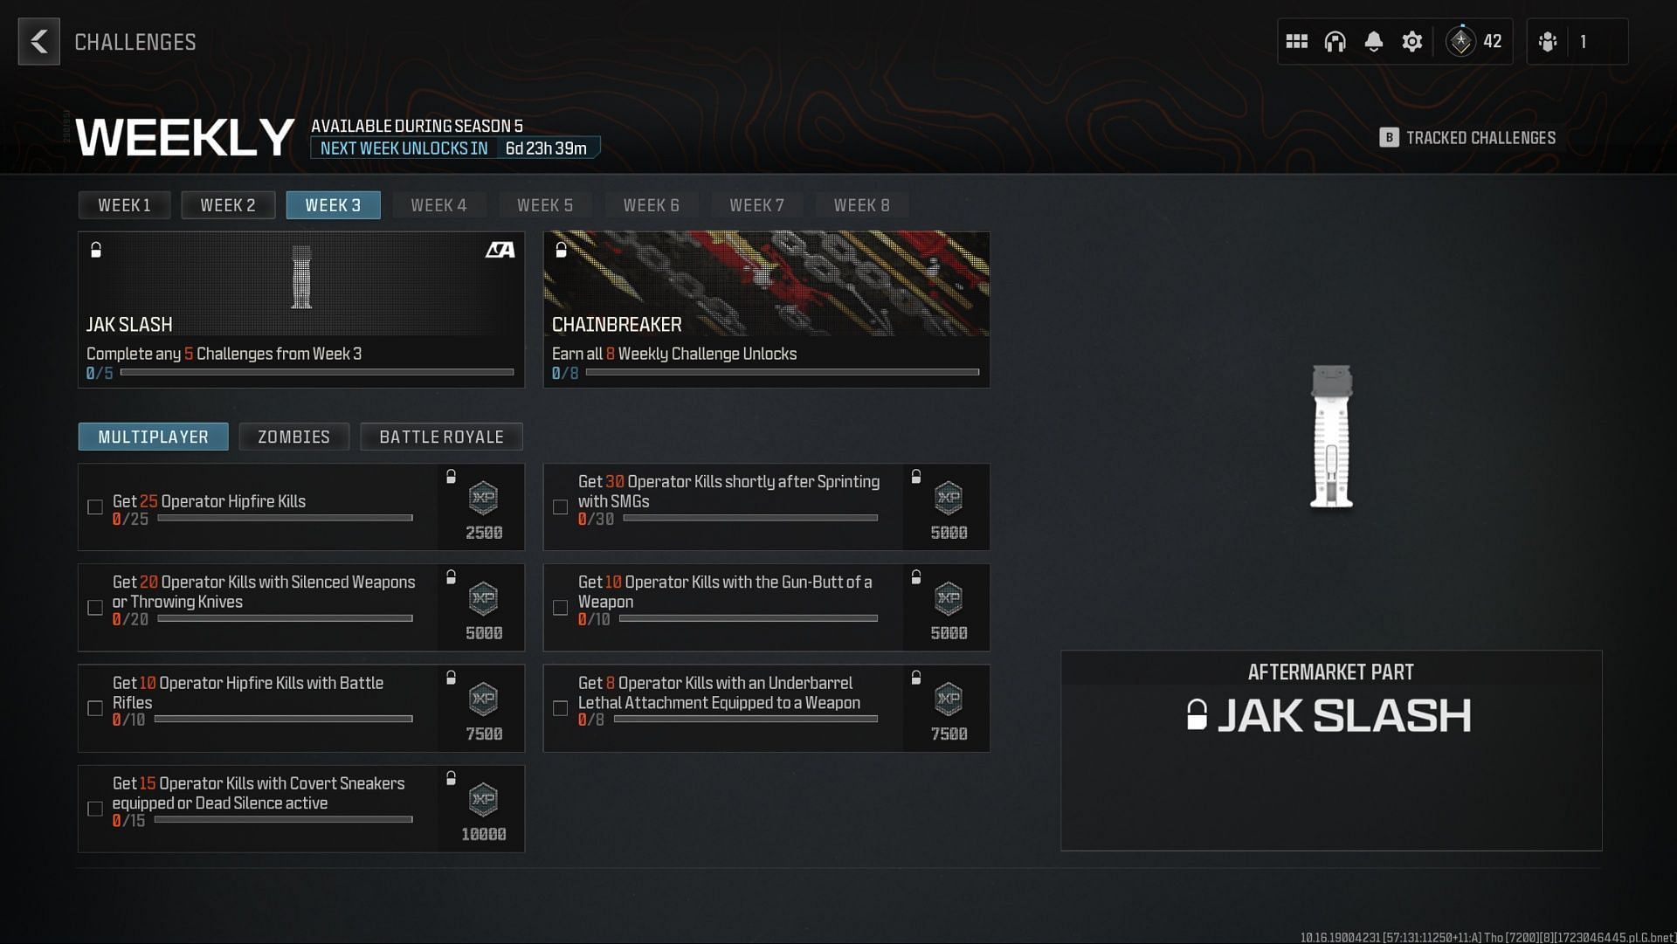Select the MULTIPLAYER tab
Viewport: 1677px width, 944px height.
(151, 437)
